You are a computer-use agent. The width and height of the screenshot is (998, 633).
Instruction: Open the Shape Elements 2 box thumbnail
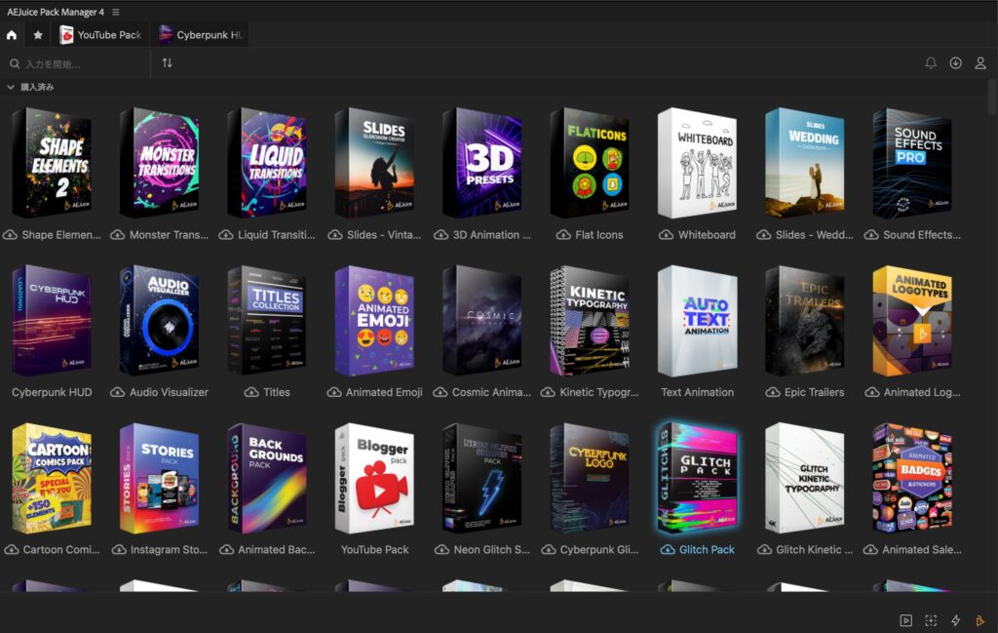point(52,163)
